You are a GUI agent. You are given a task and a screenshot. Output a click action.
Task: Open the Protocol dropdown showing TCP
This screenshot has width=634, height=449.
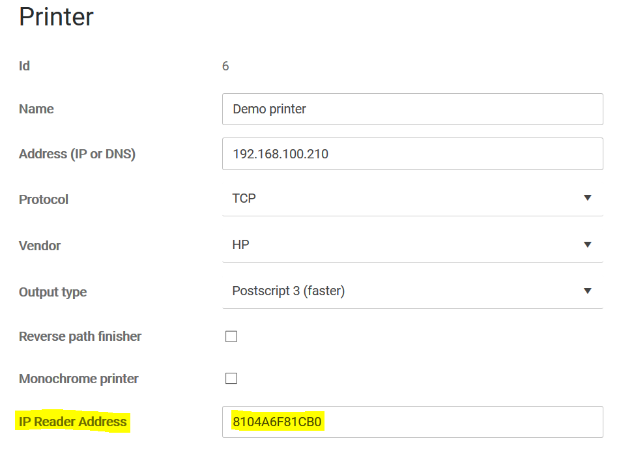coord(404,199)
